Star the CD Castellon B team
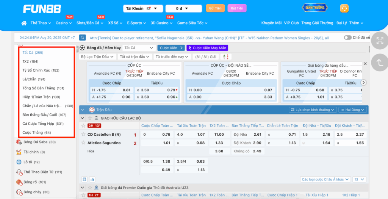388x199 pixels. coord(83,135)
